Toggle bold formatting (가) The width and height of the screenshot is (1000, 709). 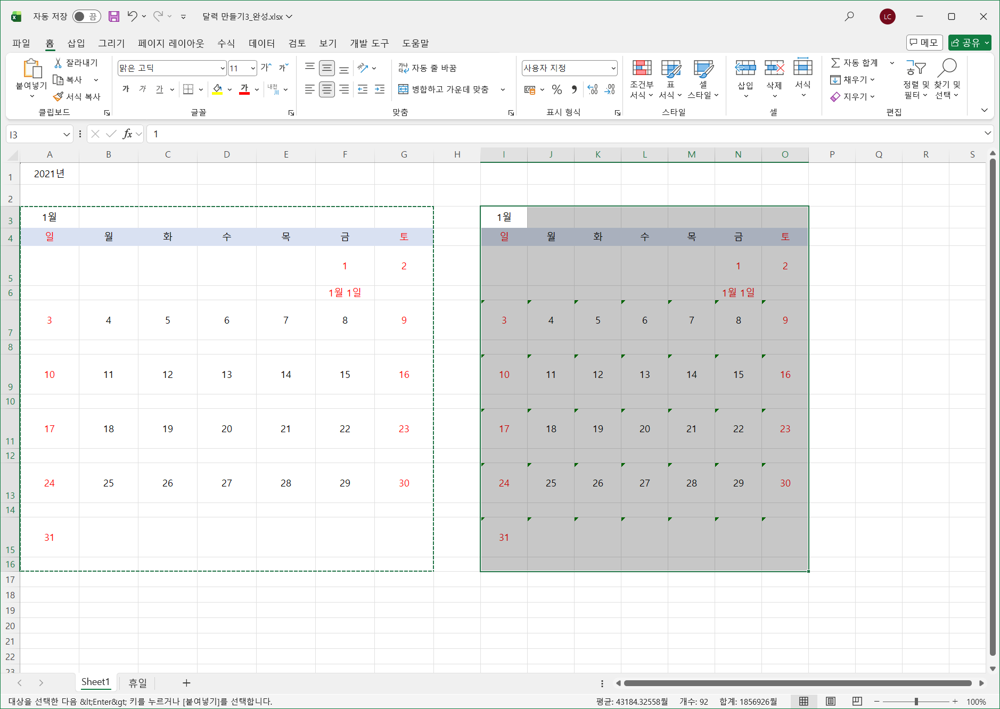pos(126,89)
